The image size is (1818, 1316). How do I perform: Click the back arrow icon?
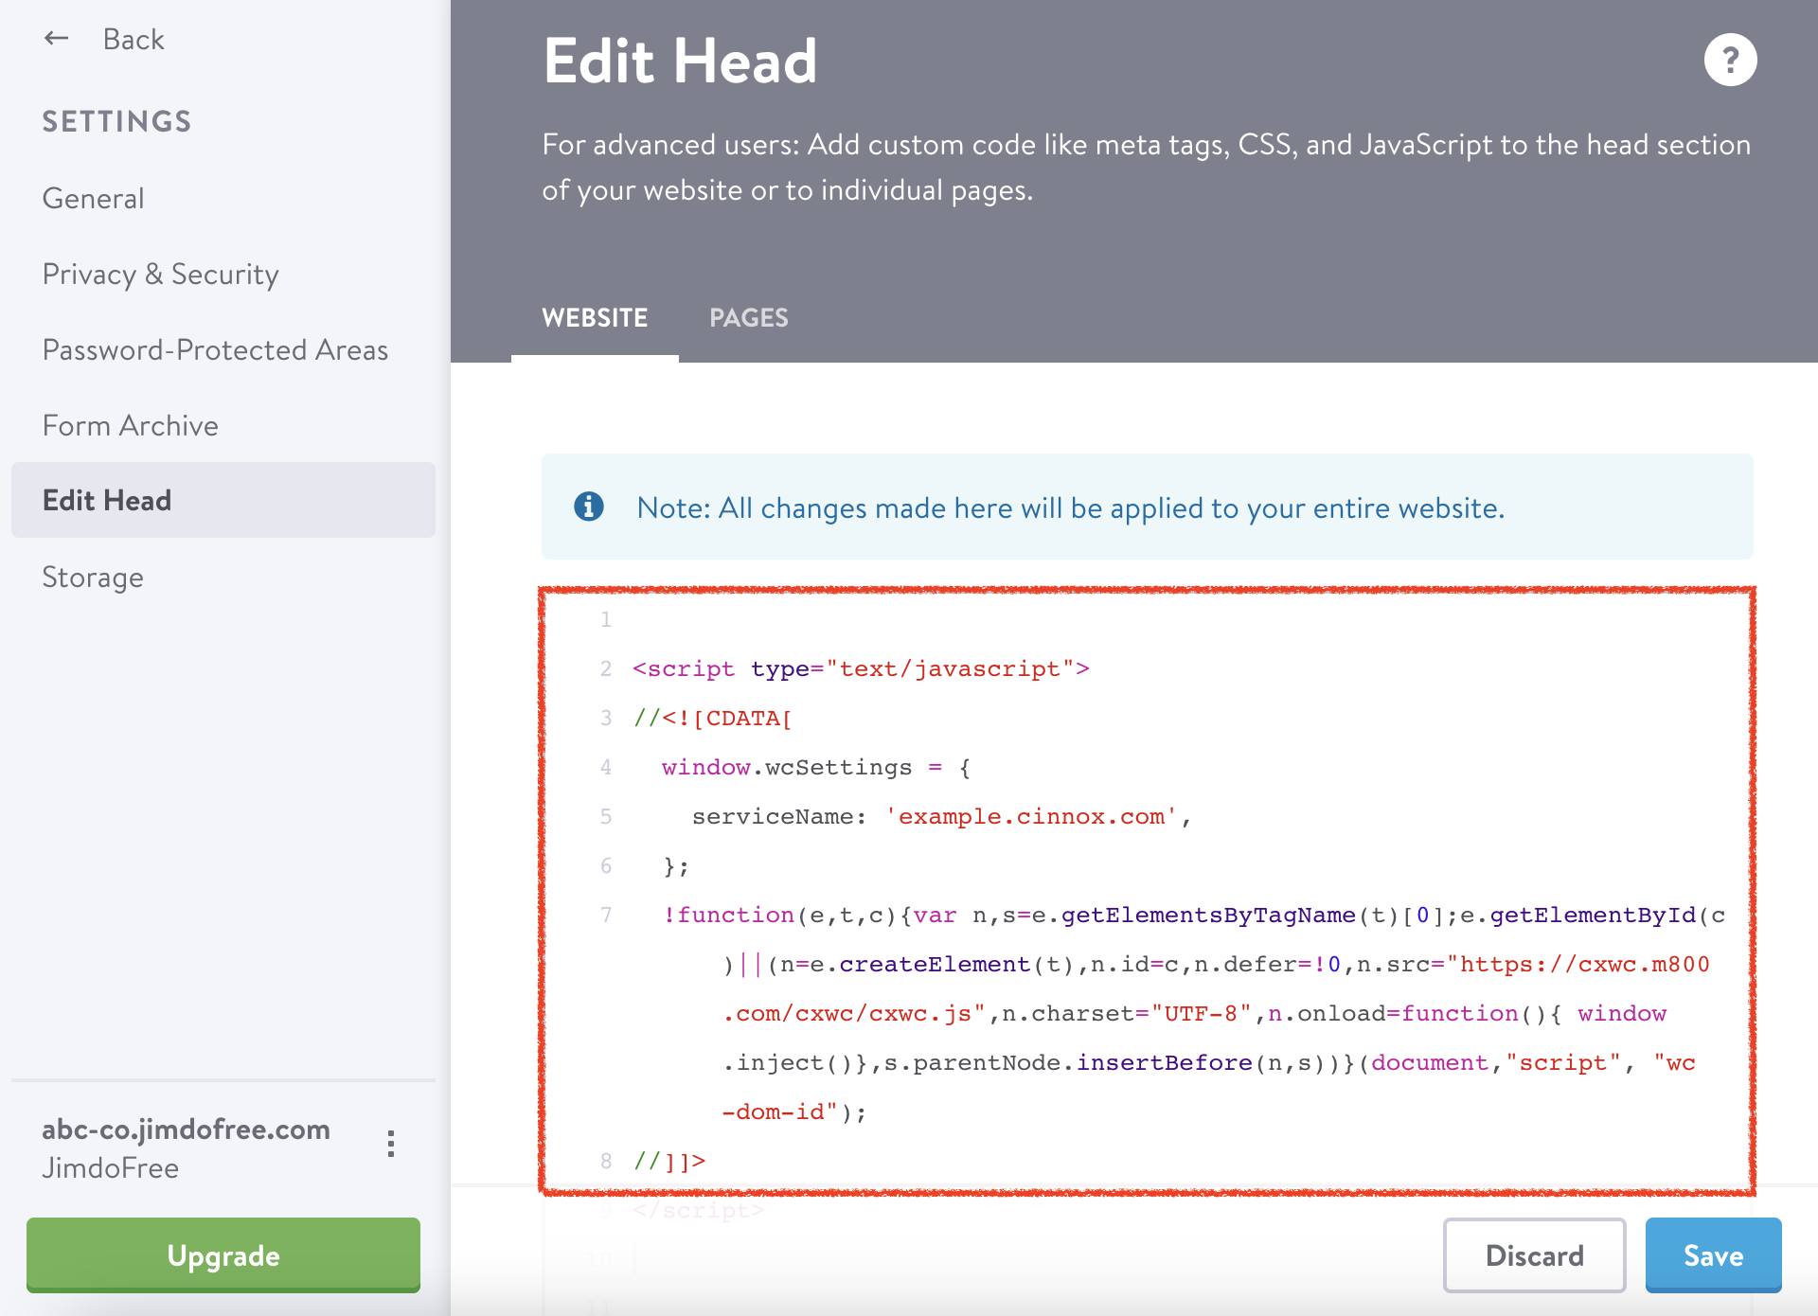click(57, 39)
